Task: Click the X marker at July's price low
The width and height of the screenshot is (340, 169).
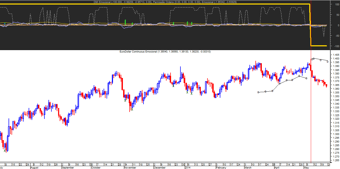Action: pos(5,151)
